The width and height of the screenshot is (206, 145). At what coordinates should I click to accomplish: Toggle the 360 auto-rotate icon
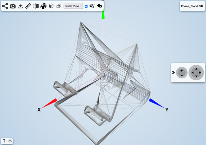click(10, 141)
